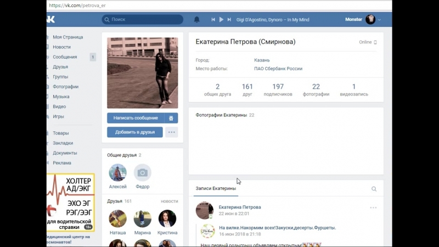Screen dimensions: 439x247
Task: Go back to previous track
Action: (213, 20)
